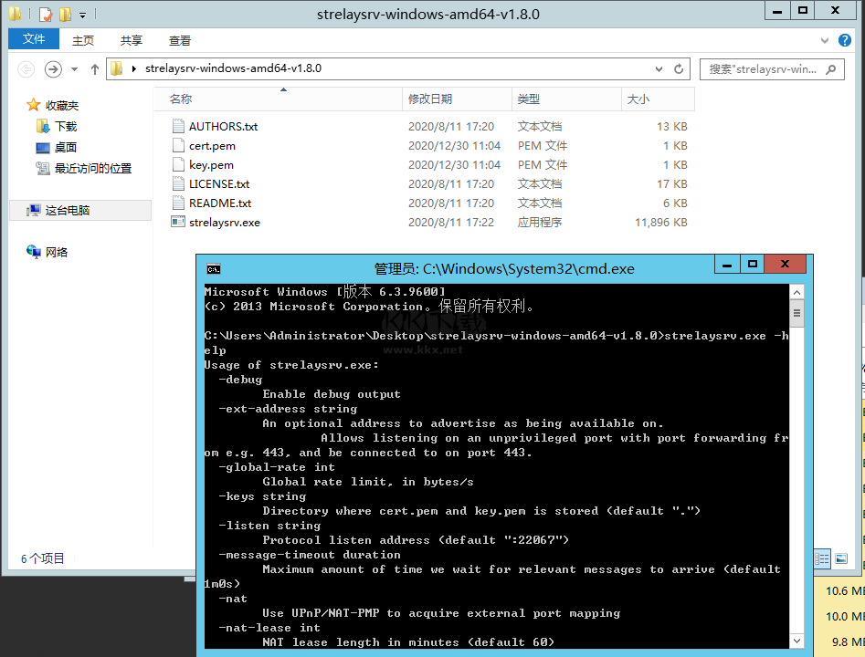Viewport: 865px width, 657px height.
Task: Click the Up directory arrow
Action: 95,69
